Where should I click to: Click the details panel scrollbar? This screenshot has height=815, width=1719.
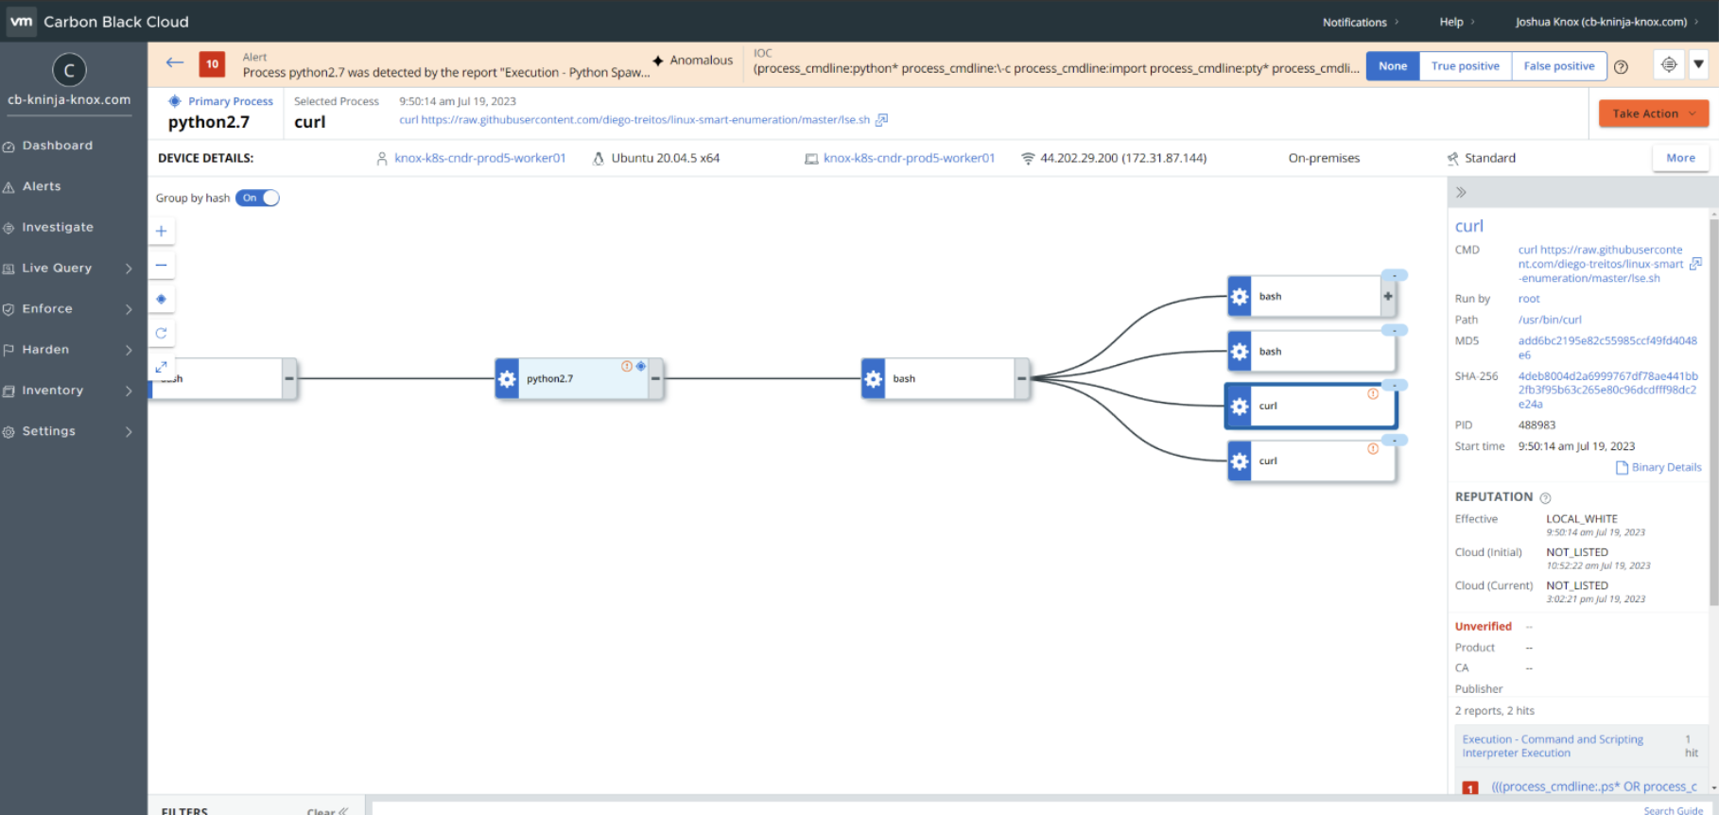tap(1713, 411)
